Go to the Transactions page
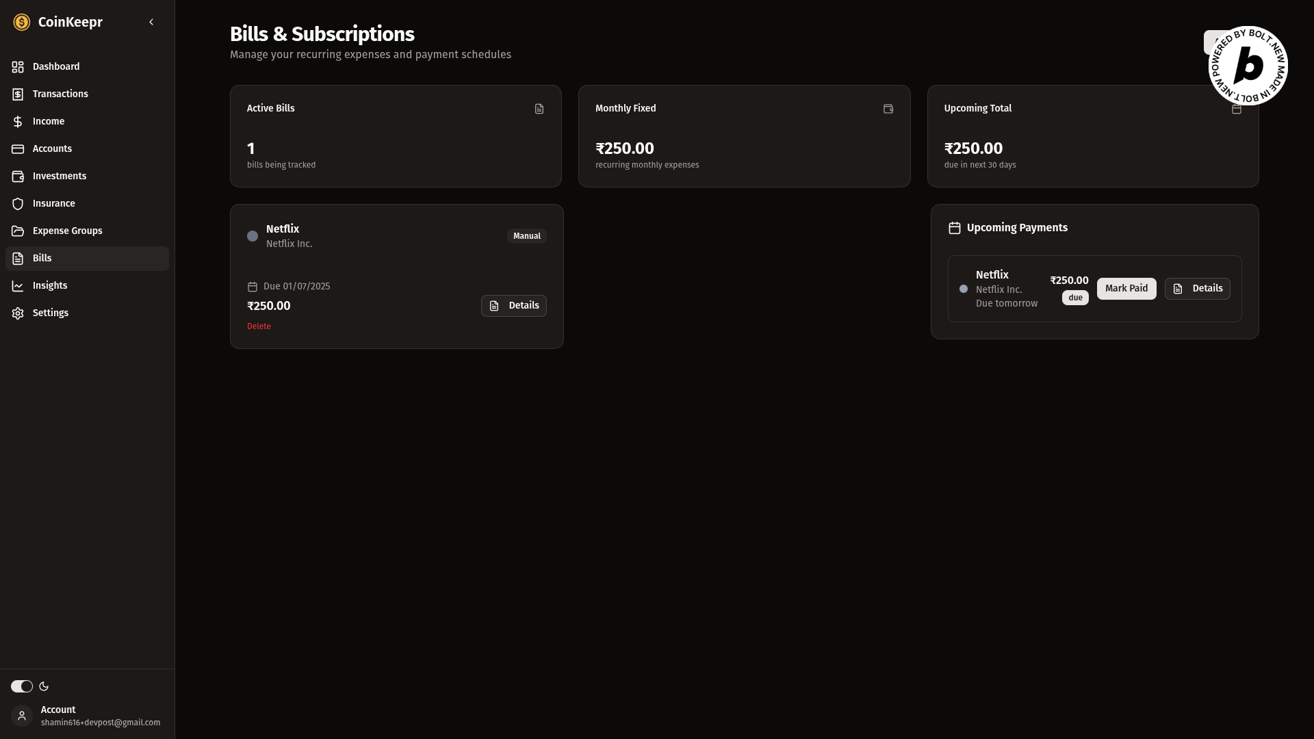 (60, 94)
